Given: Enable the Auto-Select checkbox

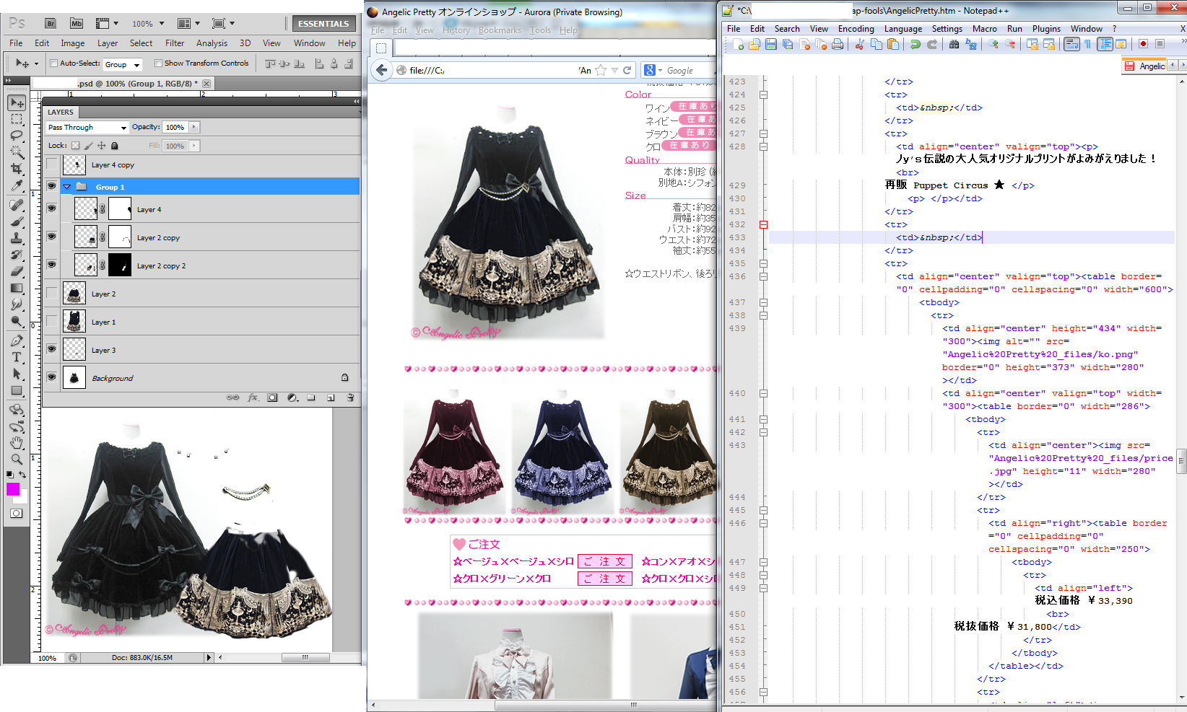Looking at the screenshot, I should (54, 63).
